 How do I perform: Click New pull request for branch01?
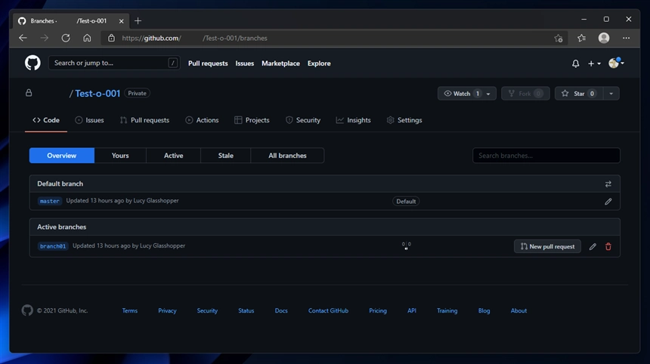click(547, 246)
